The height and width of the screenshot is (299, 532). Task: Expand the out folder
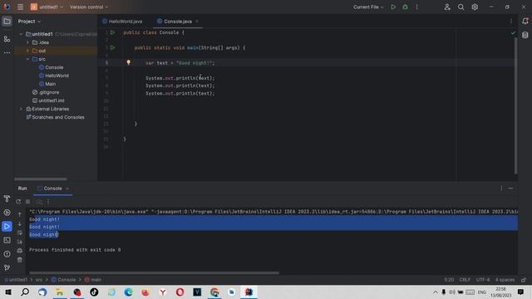[27, 51]
